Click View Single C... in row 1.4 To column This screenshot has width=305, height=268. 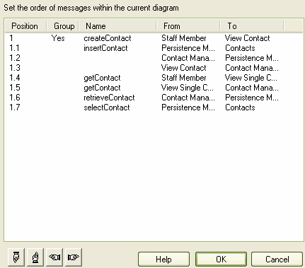point(251,78)
